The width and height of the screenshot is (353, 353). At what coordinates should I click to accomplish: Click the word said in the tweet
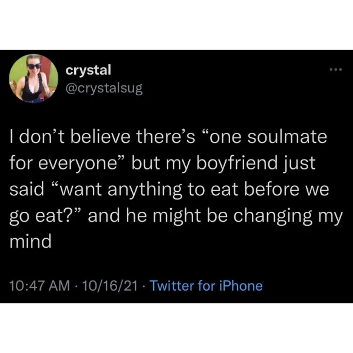tap(27, 189)
